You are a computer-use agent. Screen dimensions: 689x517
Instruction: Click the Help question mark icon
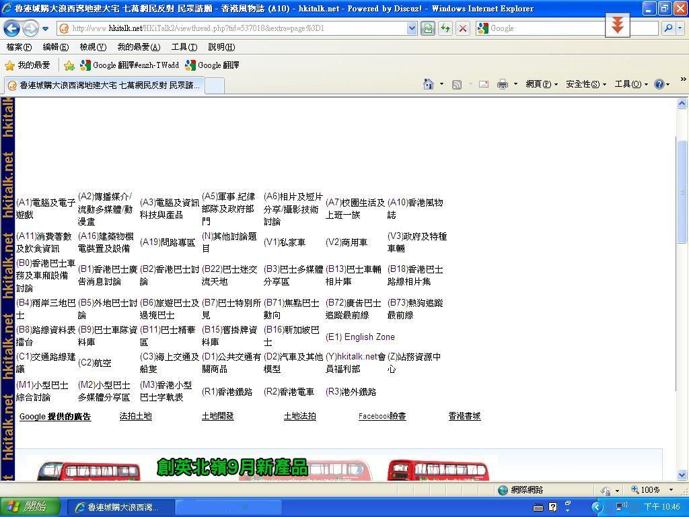[659, 84]
